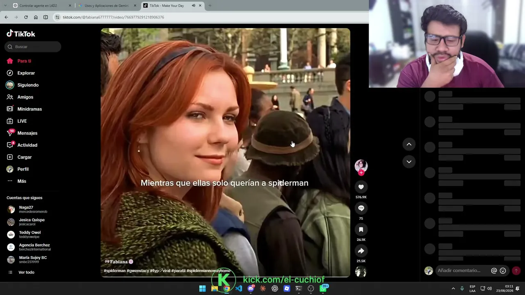Go forward in browser history
The height and width of the screenshot is (295, 525).
point(16,17)
